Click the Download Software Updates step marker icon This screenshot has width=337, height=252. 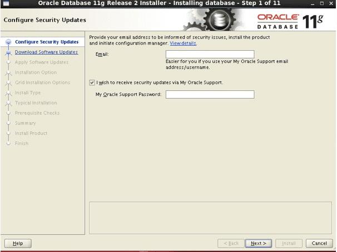8,52
